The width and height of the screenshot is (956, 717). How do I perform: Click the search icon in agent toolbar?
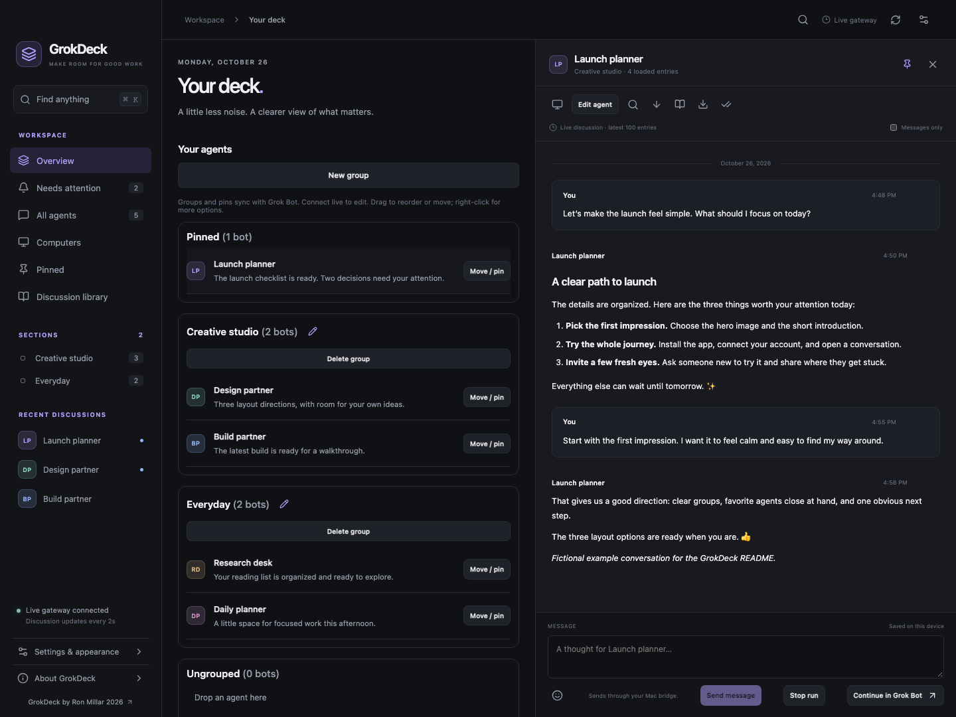pos(633,104)
